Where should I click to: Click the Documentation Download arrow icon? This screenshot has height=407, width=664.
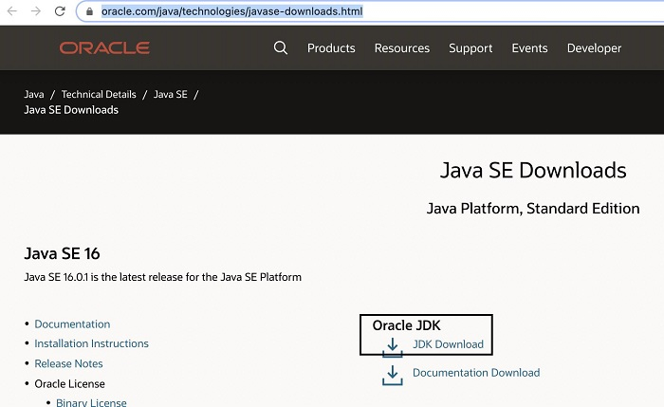tap(392, 375)
